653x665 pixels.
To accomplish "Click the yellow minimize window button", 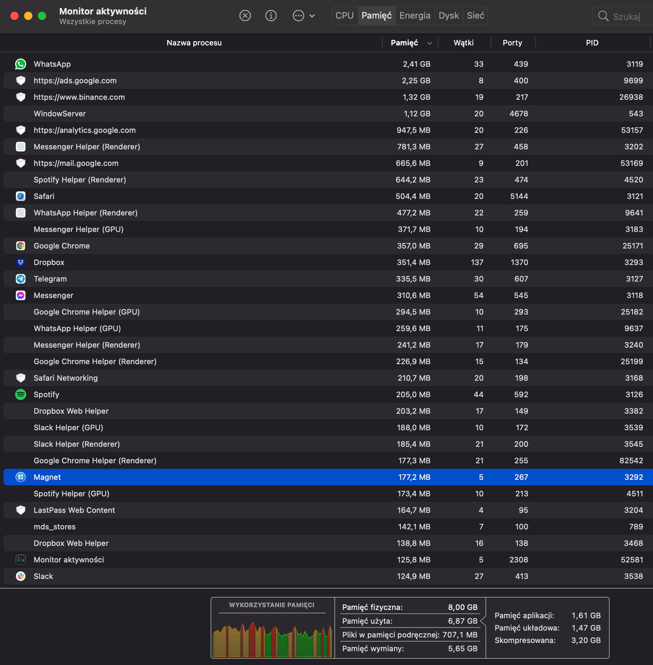I will pos(28,16).
